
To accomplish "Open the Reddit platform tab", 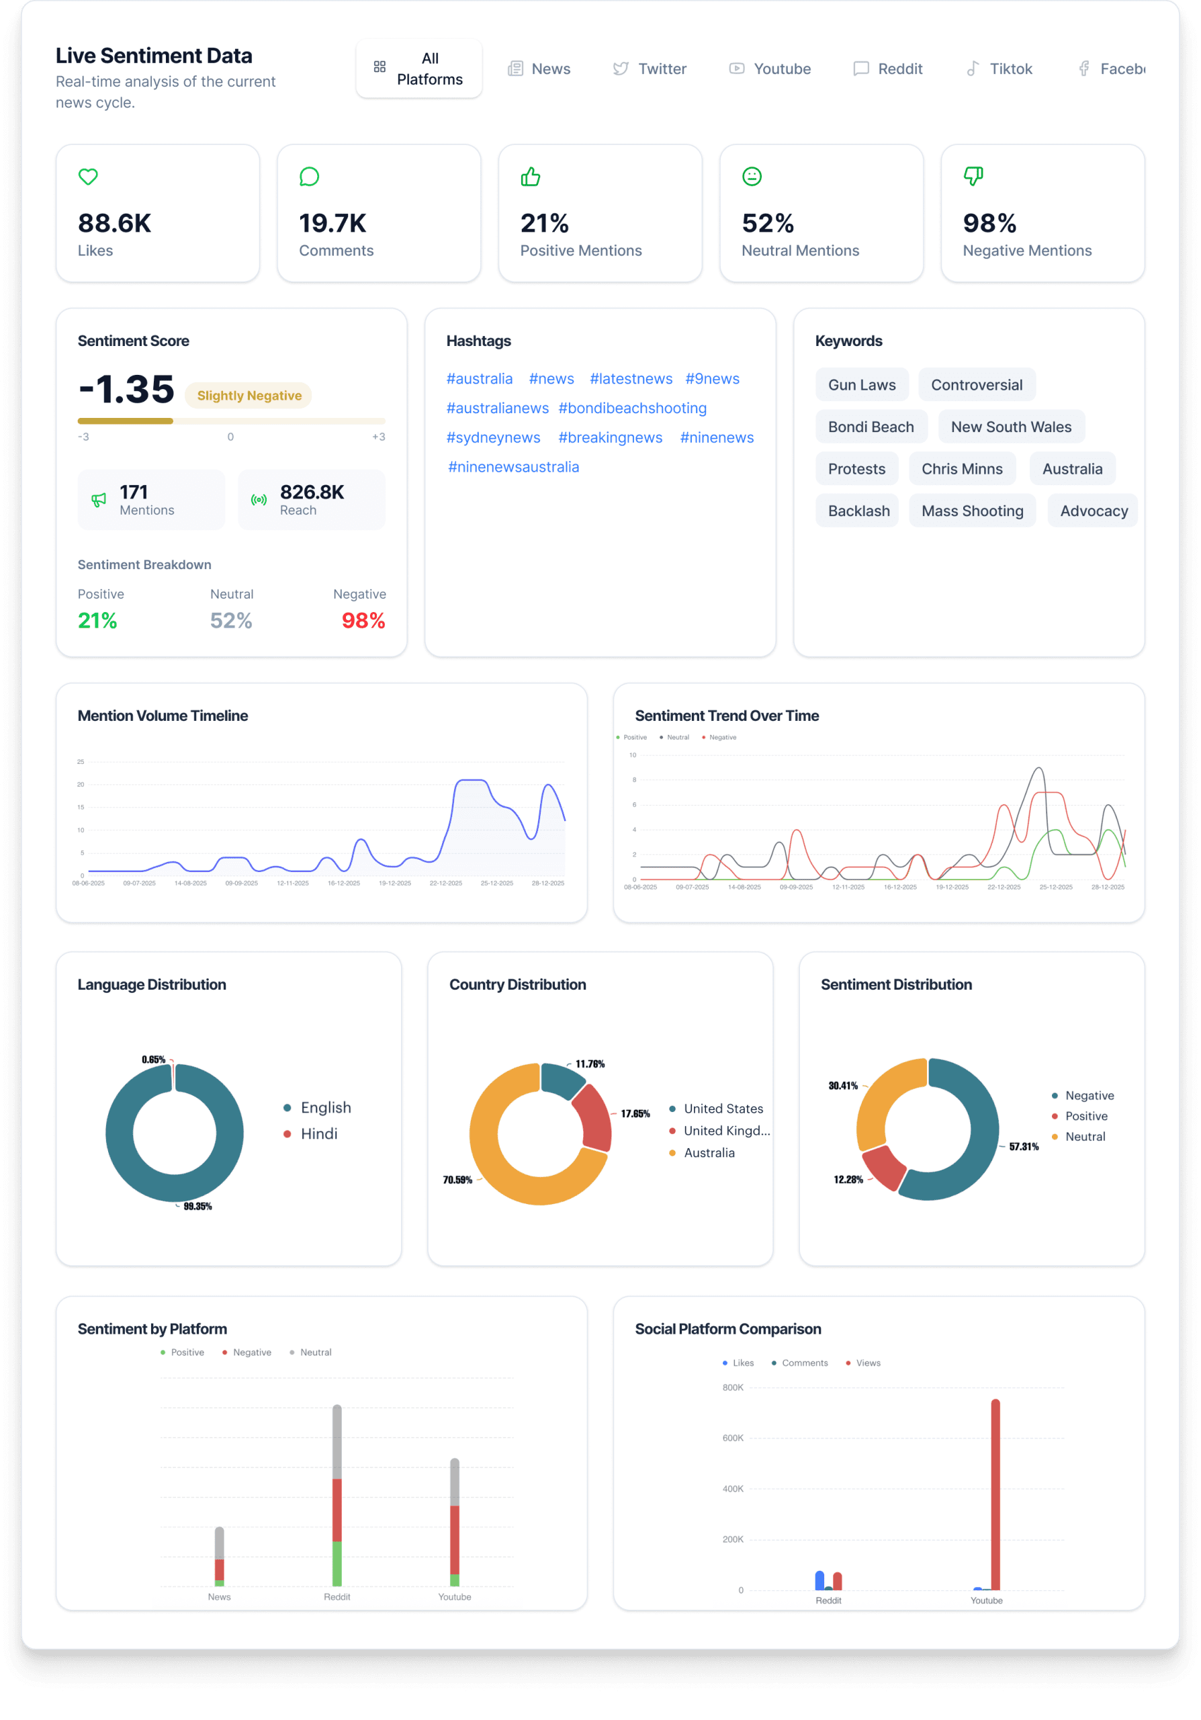I will click(888, 69).
